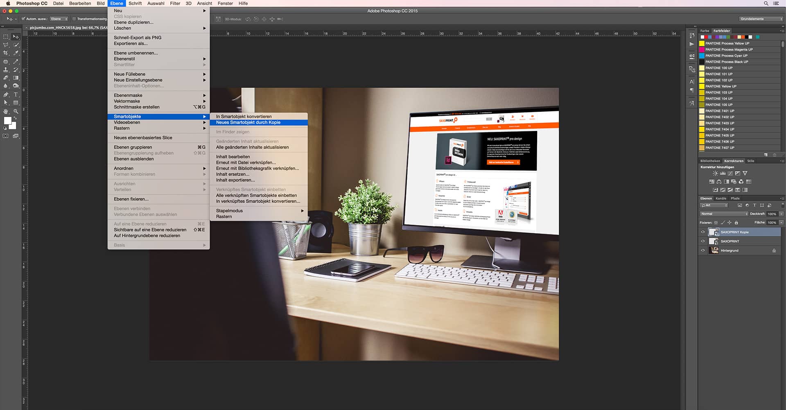The width and height of the screenshot is (786, 410).
Task: Toggle visibility of the SAXOPRINT layer
Action: click(x=703, y=241)
